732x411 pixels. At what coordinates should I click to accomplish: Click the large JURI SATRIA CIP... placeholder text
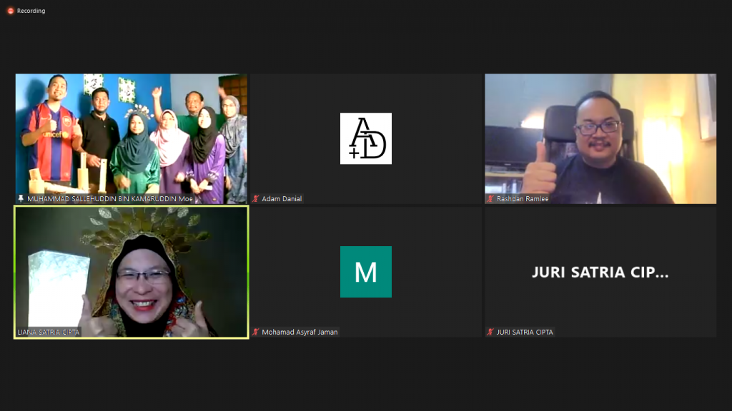tap(600, 272)
